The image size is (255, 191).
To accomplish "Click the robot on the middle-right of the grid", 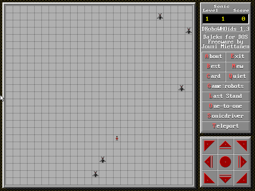I will (x=182, y=88).
